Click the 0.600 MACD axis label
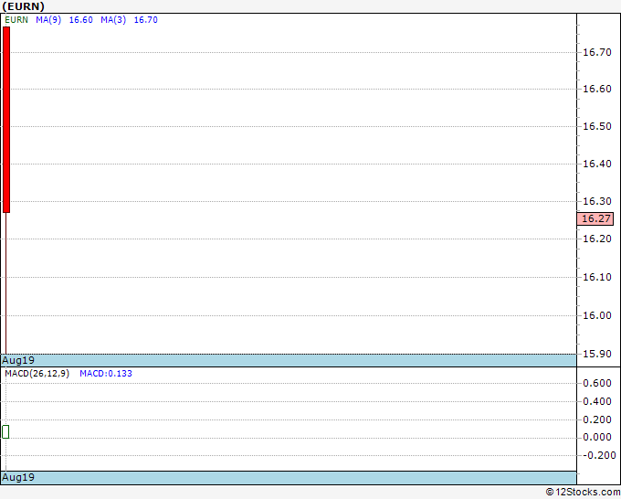The width and height of the screenshot is (621, 499). pyautogui.click(x=597, y=383)
